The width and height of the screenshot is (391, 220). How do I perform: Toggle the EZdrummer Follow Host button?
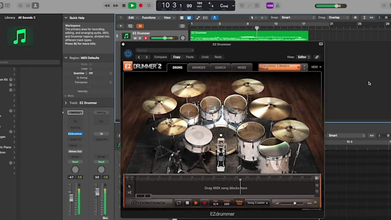point(239,203)
